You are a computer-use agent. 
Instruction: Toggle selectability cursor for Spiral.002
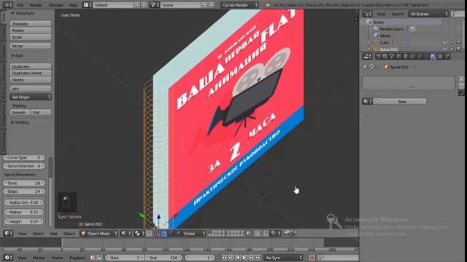(452, 49)
